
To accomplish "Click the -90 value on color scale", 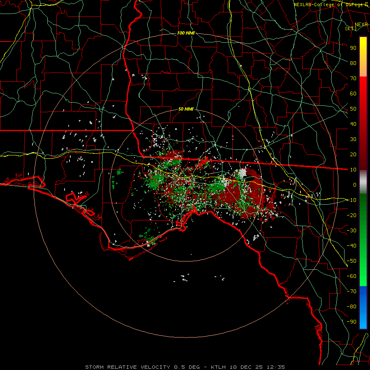I will (351, 322).
